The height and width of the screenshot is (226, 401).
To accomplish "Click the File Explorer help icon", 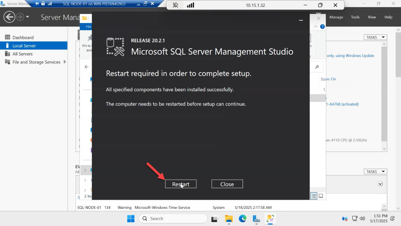I will tap(322, 26).
